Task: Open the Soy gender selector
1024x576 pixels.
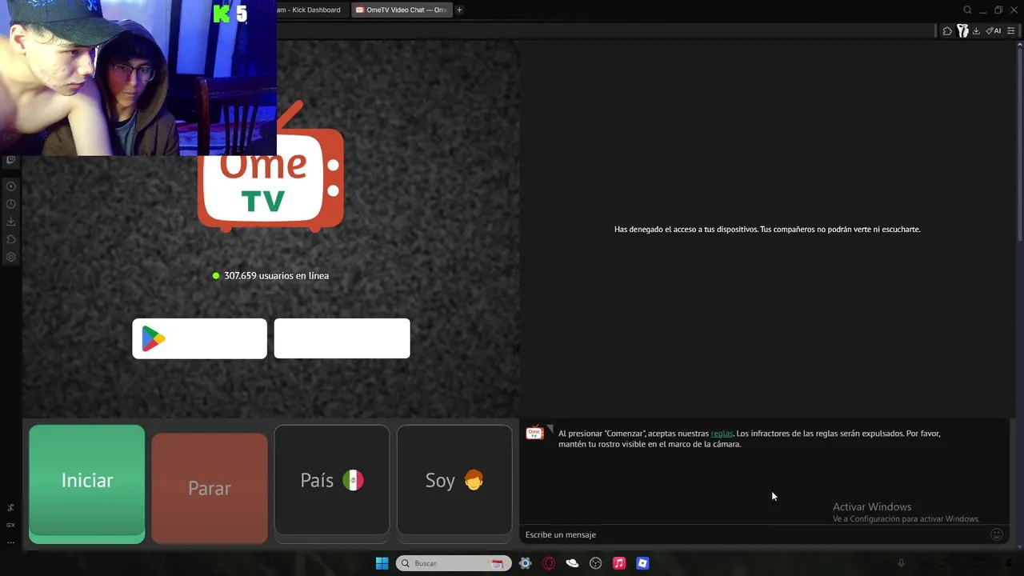Action: point(454,480)
